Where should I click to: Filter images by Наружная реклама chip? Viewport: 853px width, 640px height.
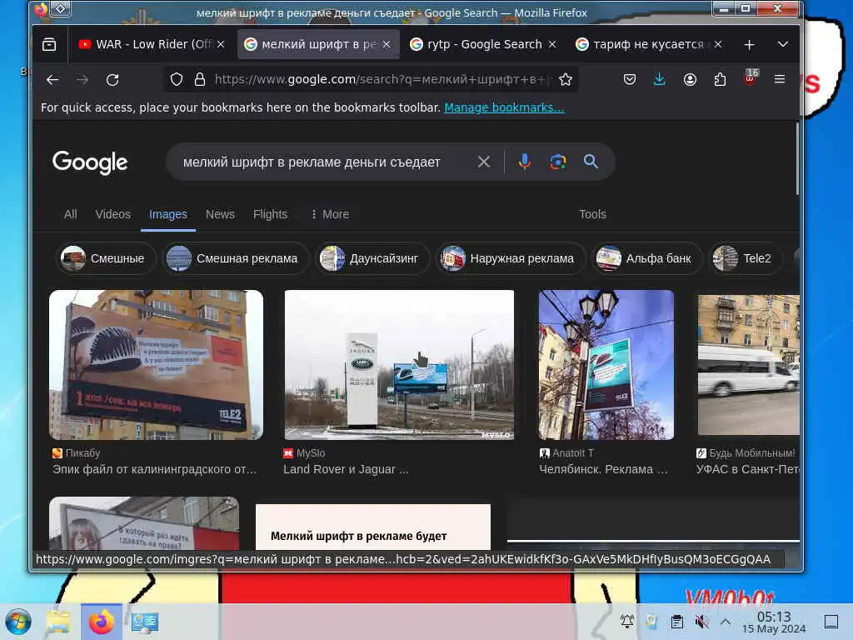pyautogui.click(x=510, y=258)
